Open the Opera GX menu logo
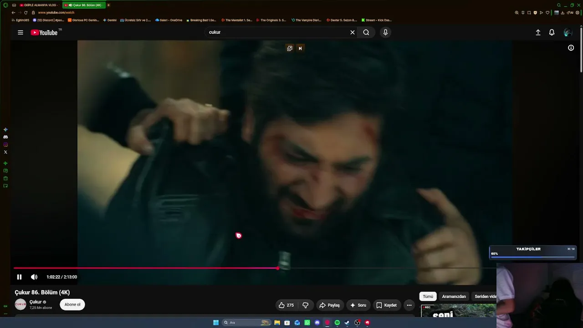The height and width of the screenshot is (328, 583). click(5, 5)
